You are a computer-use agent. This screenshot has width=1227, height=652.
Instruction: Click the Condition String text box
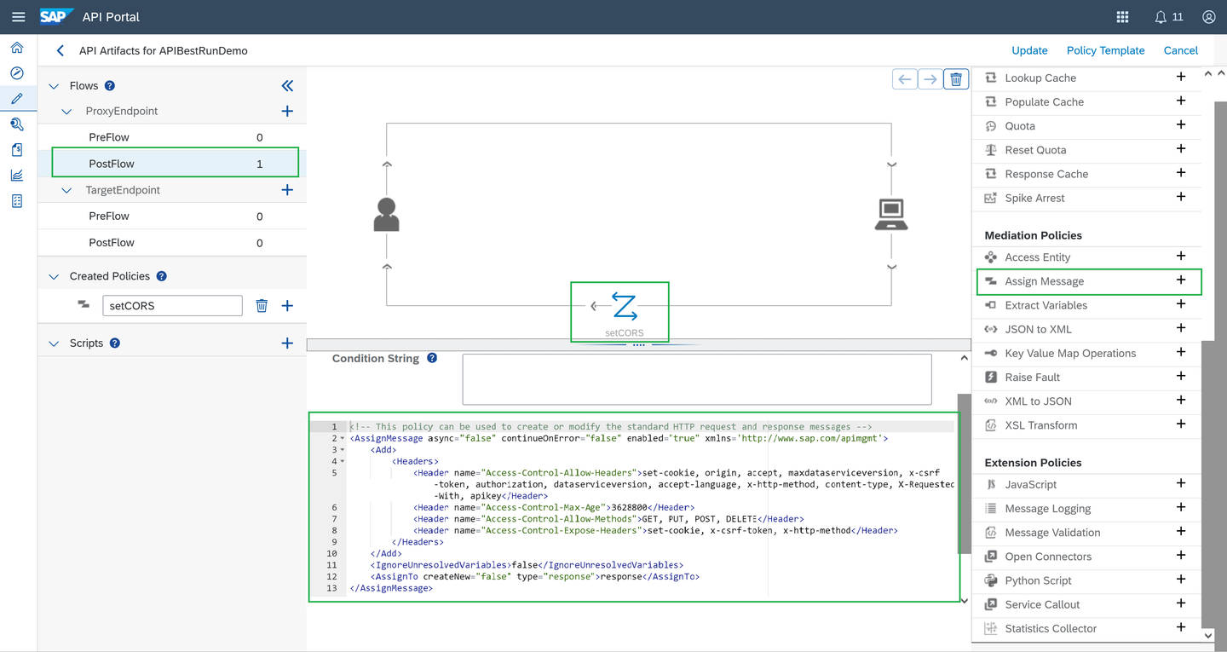pyautogui.click(x=697, y=379)
